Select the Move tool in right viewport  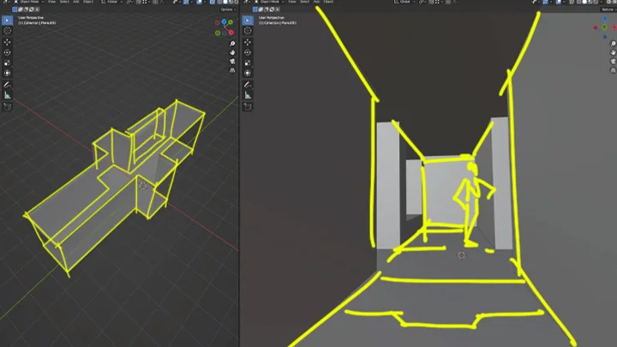pyautogui.click(x=248, y=43)
